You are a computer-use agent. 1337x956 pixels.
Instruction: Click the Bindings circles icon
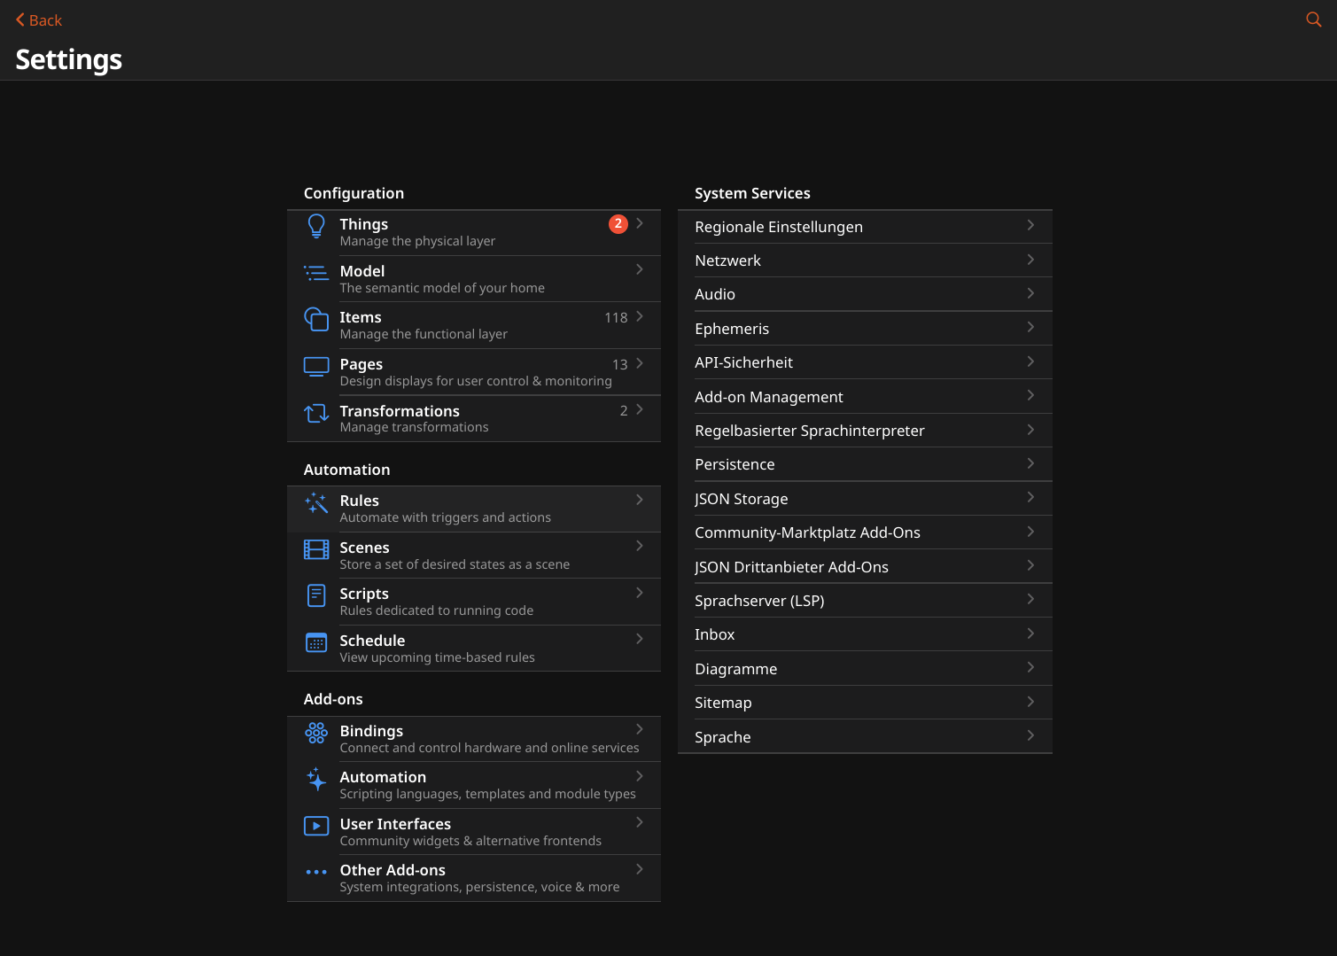pos(316,734)
